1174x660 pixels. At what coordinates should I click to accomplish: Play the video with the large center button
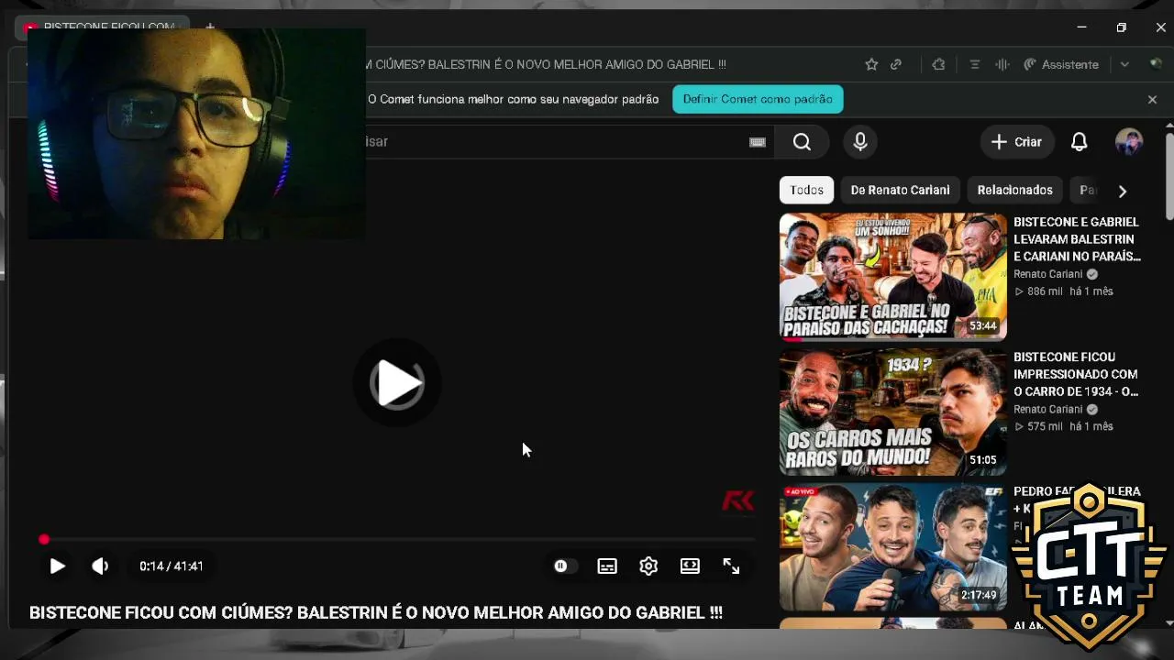tap(397, 383)
